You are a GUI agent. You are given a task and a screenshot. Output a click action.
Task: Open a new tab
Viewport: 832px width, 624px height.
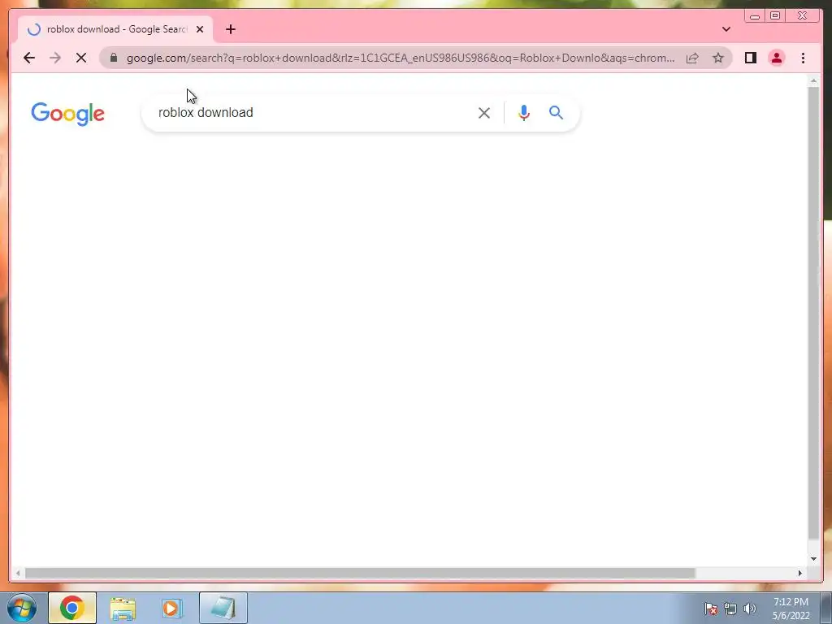230,30
